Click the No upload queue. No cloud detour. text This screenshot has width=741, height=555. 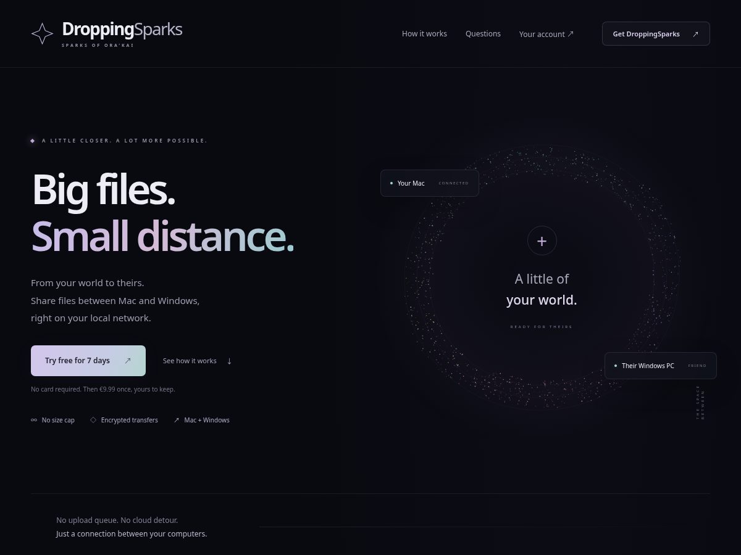point(117,520)
